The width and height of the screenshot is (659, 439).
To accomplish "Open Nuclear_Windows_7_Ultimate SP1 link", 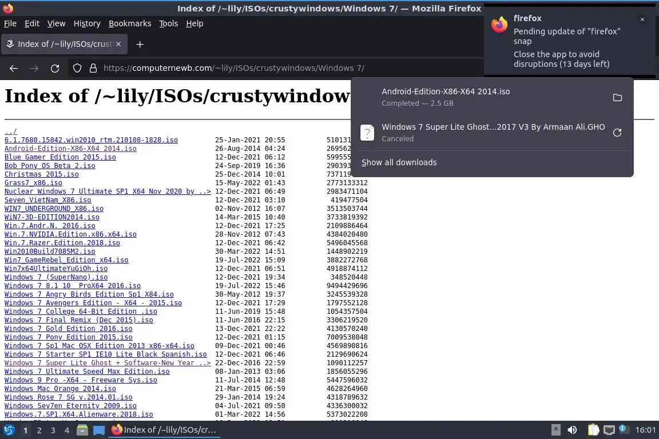I will [108, 191].
